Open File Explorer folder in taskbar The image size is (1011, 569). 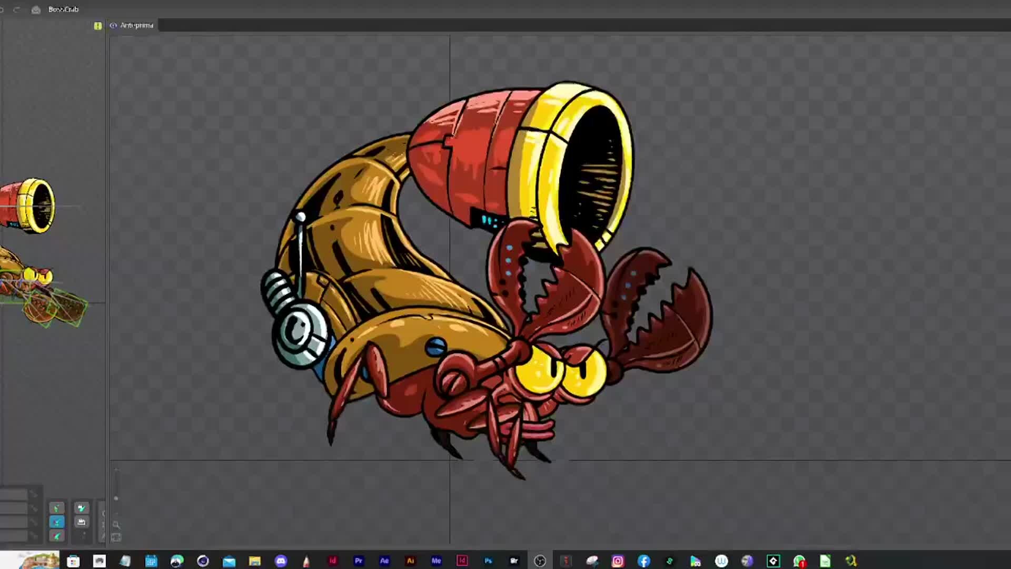[255, 561]
